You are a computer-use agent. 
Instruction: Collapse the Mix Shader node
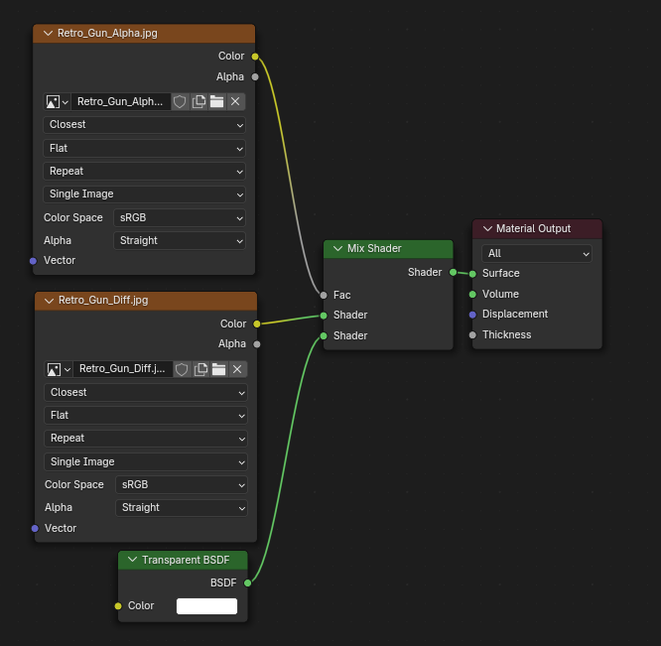pos(337,249)
